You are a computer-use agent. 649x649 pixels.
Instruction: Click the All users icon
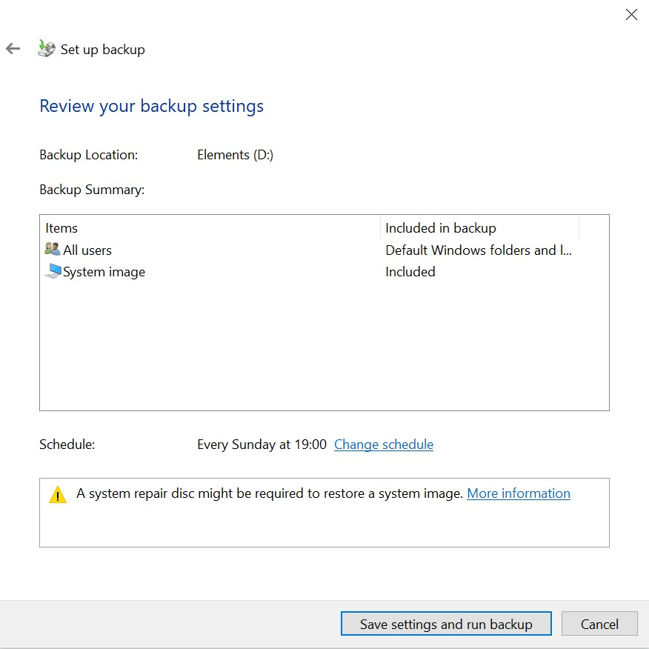(52, 250)
